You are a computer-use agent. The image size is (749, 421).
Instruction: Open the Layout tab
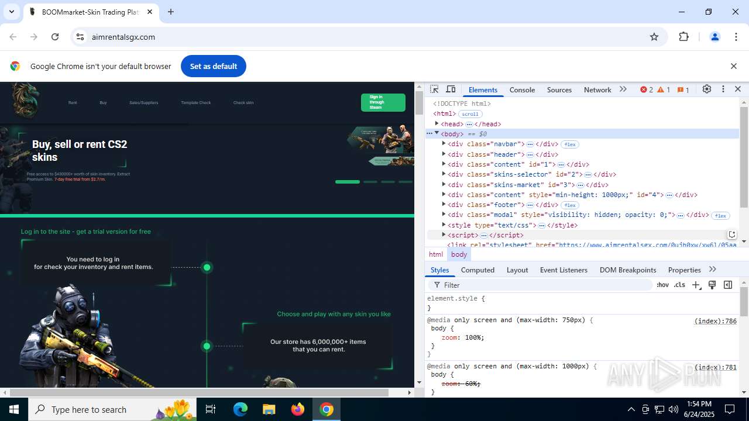click(x=517, y=270)
